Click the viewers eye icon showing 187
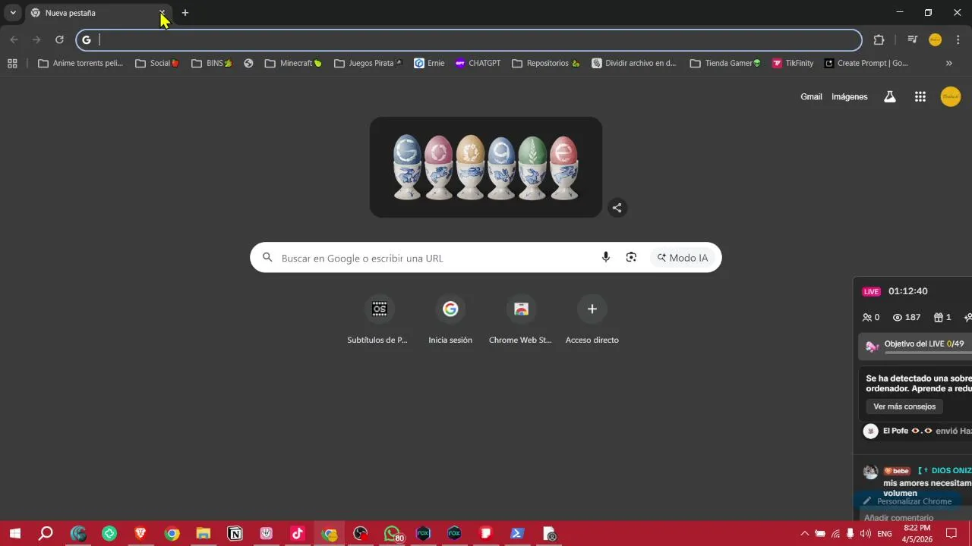Viewport: 972px width, 546px height. click(x=898, y=318)
